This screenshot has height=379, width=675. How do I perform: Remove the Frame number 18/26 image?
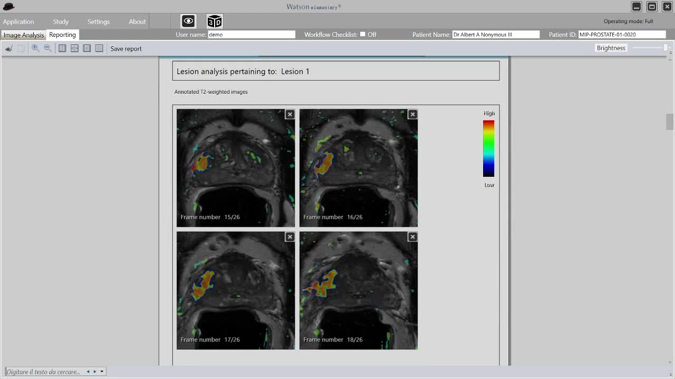(412, 237)
